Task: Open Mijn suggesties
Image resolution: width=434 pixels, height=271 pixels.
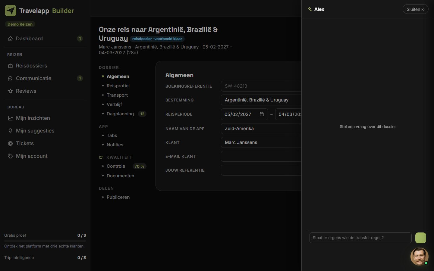Action: click(45, 131)
